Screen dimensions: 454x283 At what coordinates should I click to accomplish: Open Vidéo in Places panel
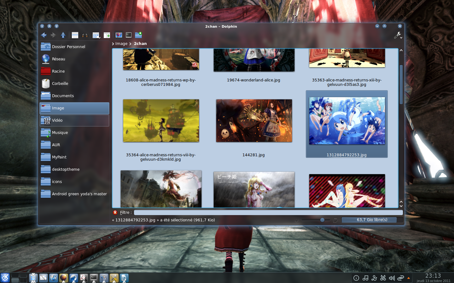coord(74,120)
